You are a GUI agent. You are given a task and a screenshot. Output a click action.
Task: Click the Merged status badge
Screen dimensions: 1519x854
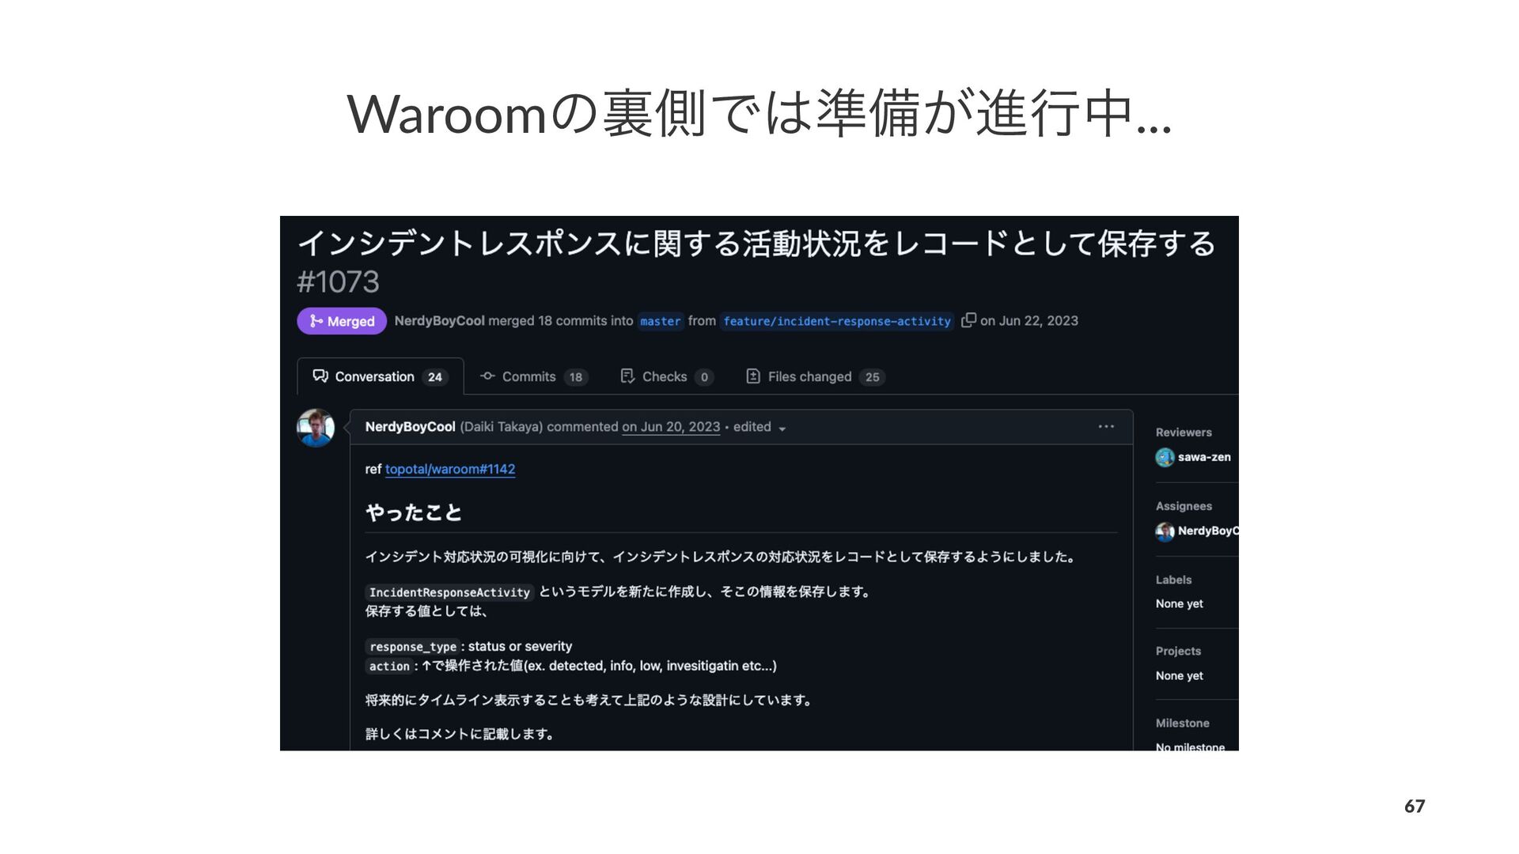coord(342,321)
